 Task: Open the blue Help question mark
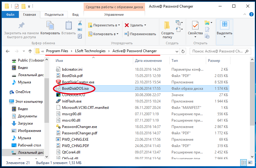click(251, 15)
